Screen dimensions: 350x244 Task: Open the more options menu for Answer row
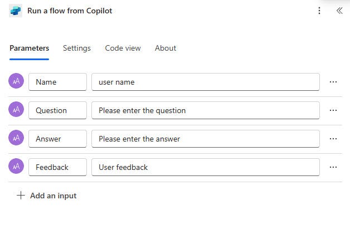[x=333, y=139]
